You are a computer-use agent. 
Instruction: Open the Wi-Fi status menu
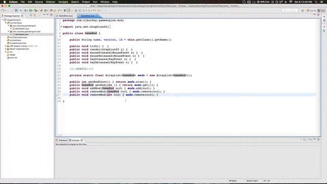click(x=291, y=2)
